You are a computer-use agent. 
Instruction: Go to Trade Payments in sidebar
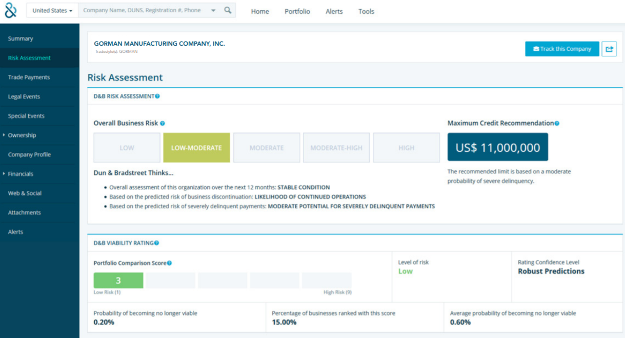pyautogui.click(x=29, y=77)
